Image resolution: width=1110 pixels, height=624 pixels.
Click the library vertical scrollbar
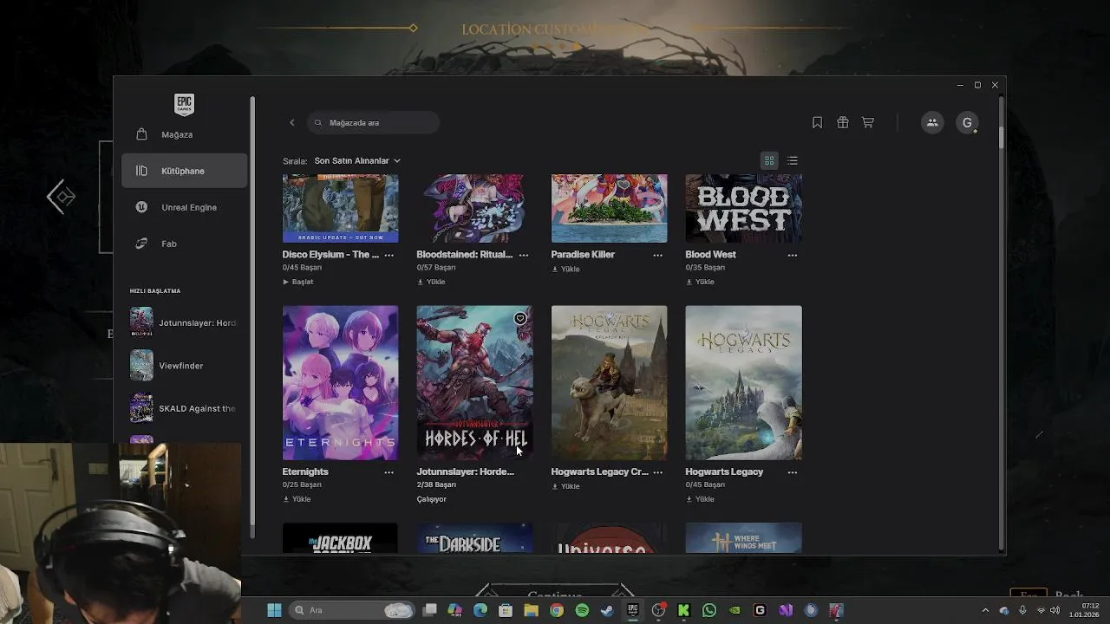1000,136
